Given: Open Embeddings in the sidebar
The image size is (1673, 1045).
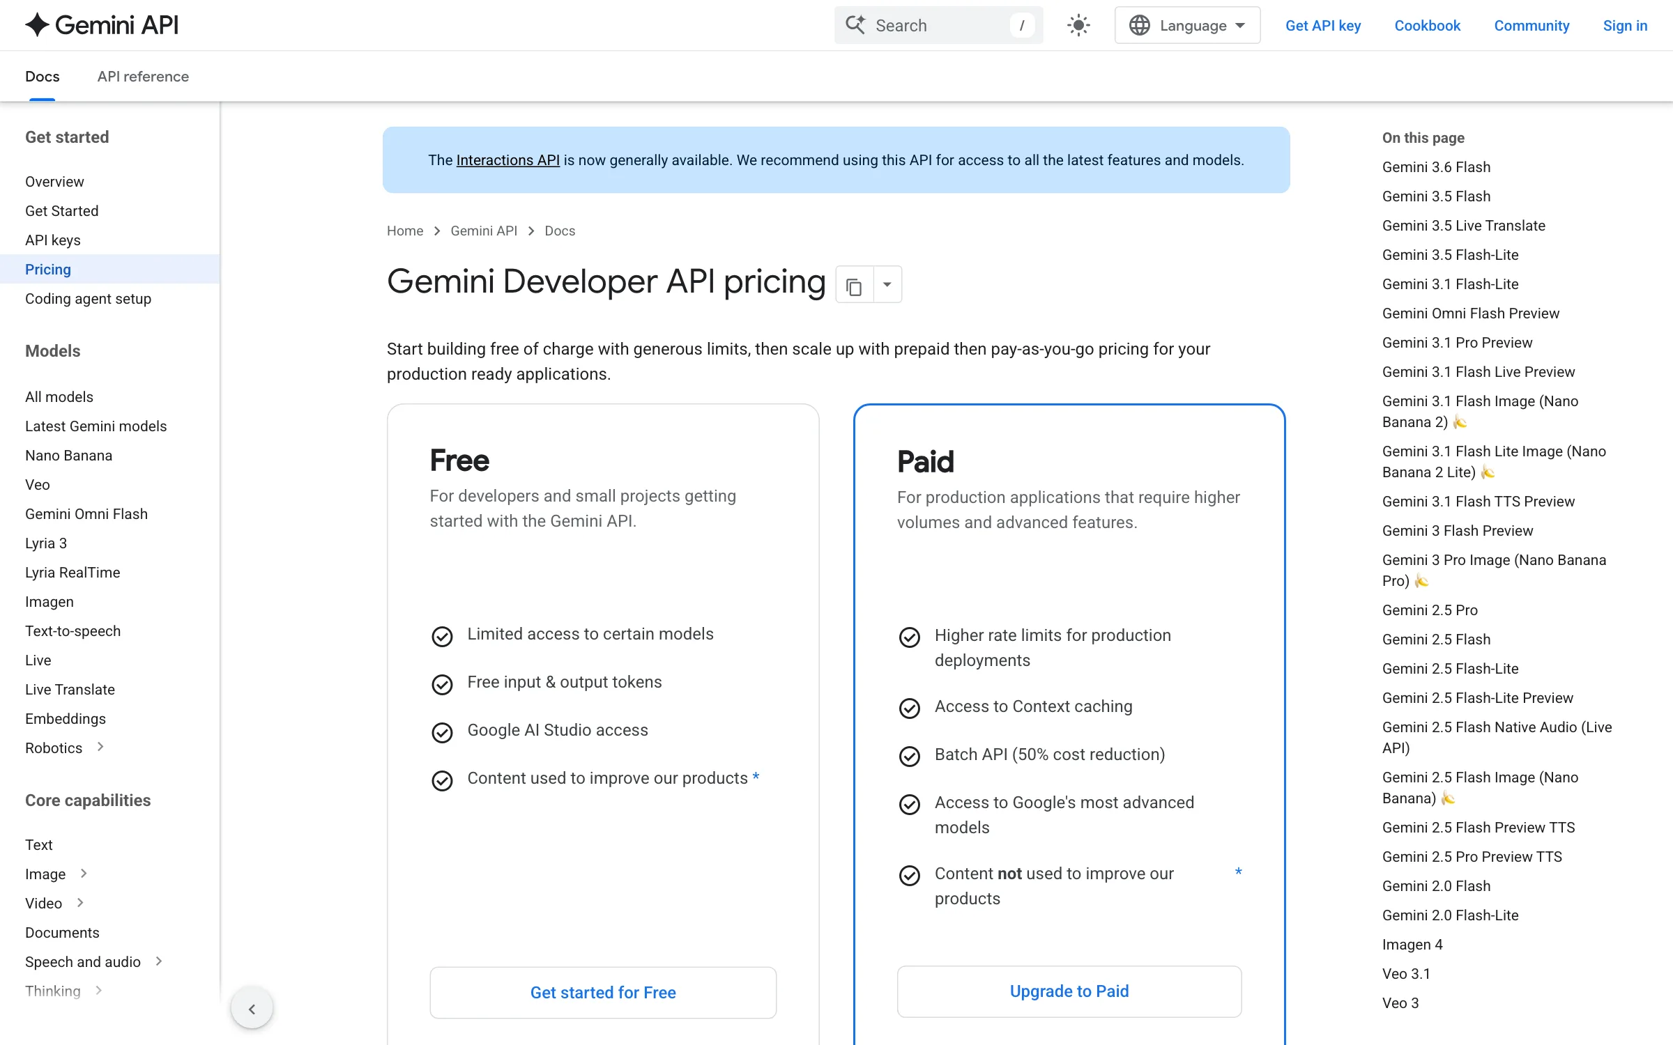Looking at the screenshot, I should tap(66, 719).
